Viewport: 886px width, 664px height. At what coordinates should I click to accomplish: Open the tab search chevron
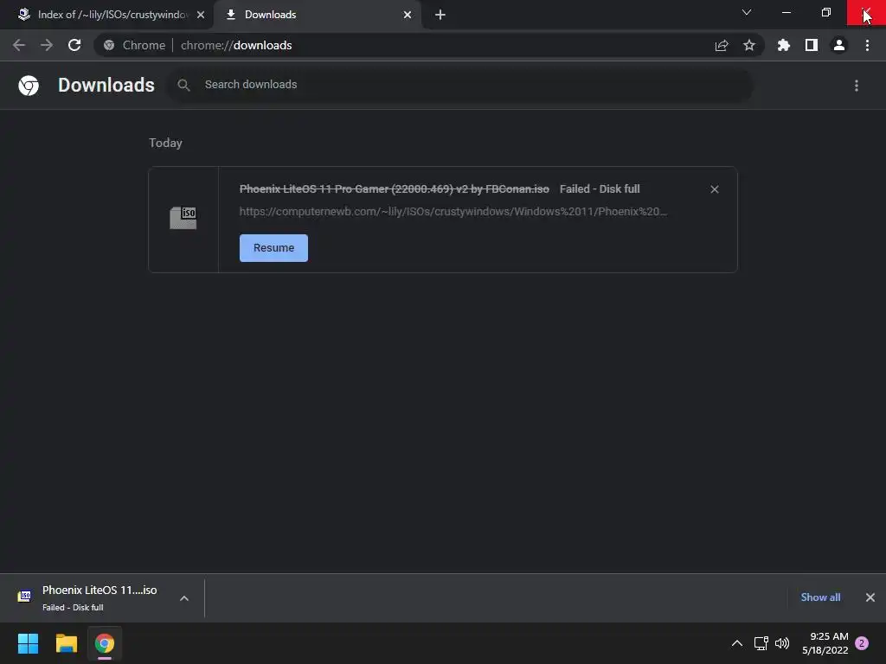[747, 12]
